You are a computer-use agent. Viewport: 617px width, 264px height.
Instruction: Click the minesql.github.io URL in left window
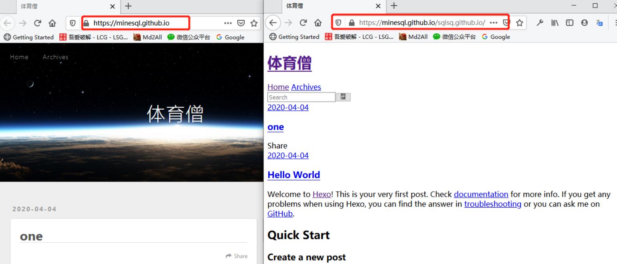[131, 23]
